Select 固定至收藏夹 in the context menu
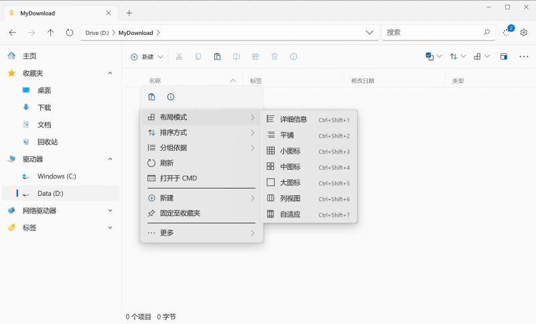This screenshot has width=536, height=324. 202,213
